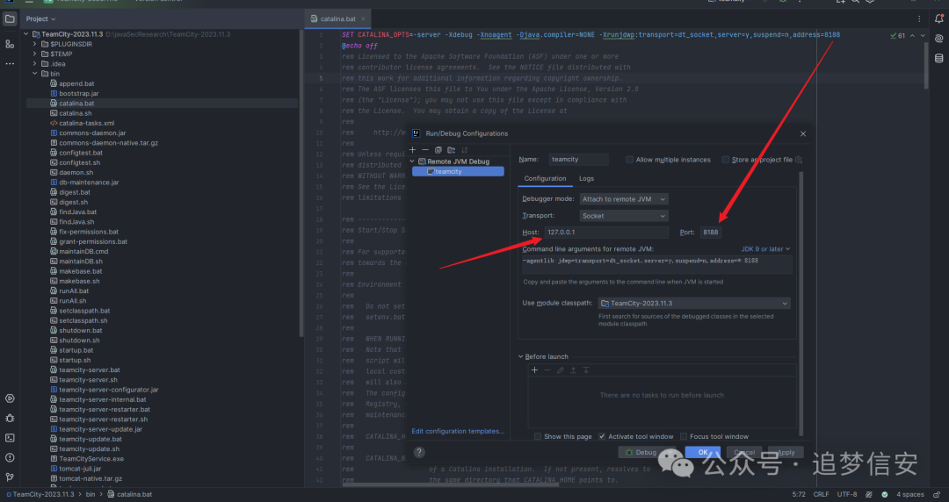This screenshot has height=502, width=949.
Task: Open the Structure tool window icon
Action: click(x=10, y=44)
